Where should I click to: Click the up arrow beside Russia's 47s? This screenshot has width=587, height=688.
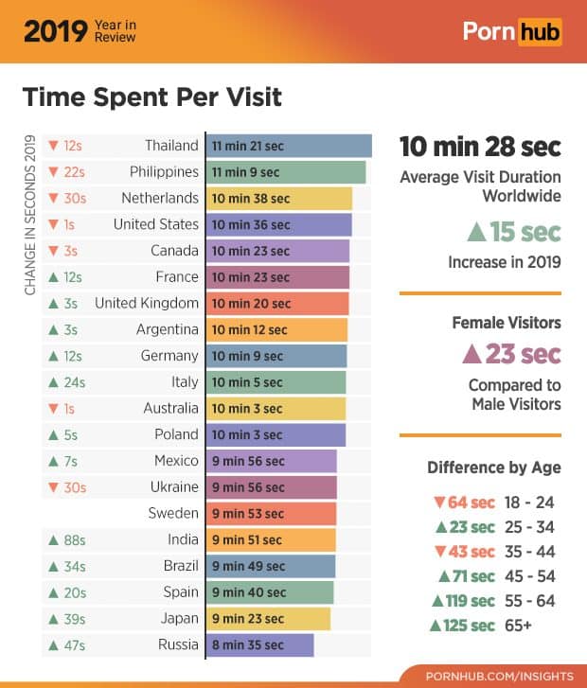tap(52, 645)
